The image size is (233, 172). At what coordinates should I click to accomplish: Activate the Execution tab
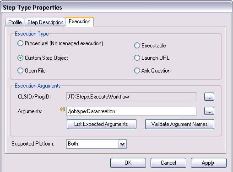pyautogui.click(x=80, y=21)
